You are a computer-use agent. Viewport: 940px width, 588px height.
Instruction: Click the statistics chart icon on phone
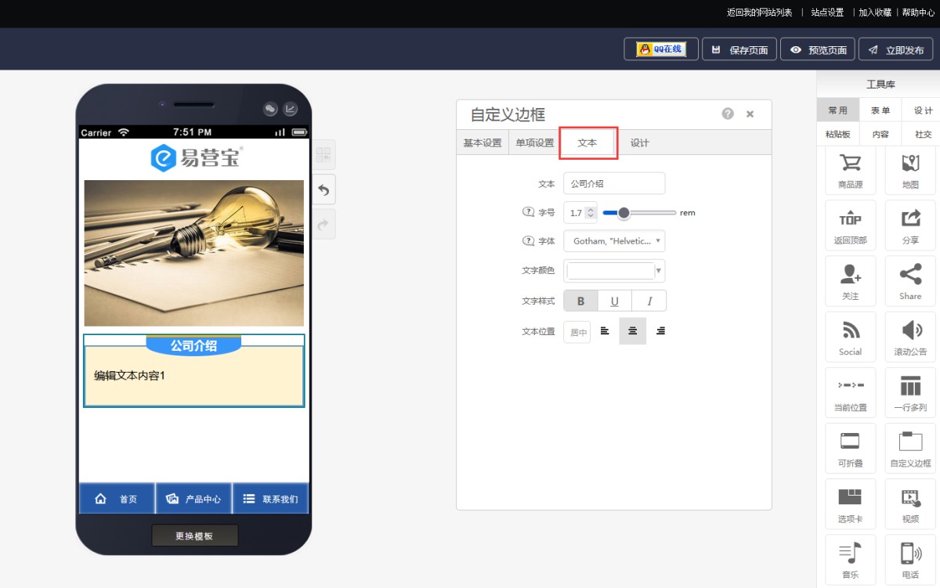pos(291,110)
